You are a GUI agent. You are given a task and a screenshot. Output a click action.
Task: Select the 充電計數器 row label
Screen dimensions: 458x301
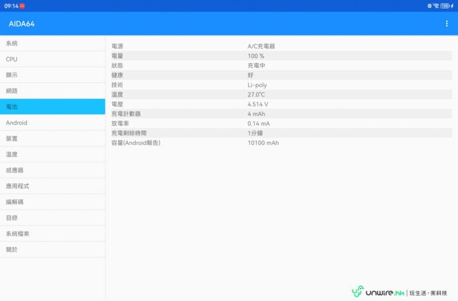[x=126, y=114]
